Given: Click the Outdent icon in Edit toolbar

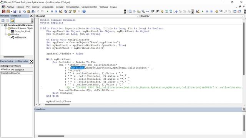Looking at the screenshot, I should tap(157, 11).
